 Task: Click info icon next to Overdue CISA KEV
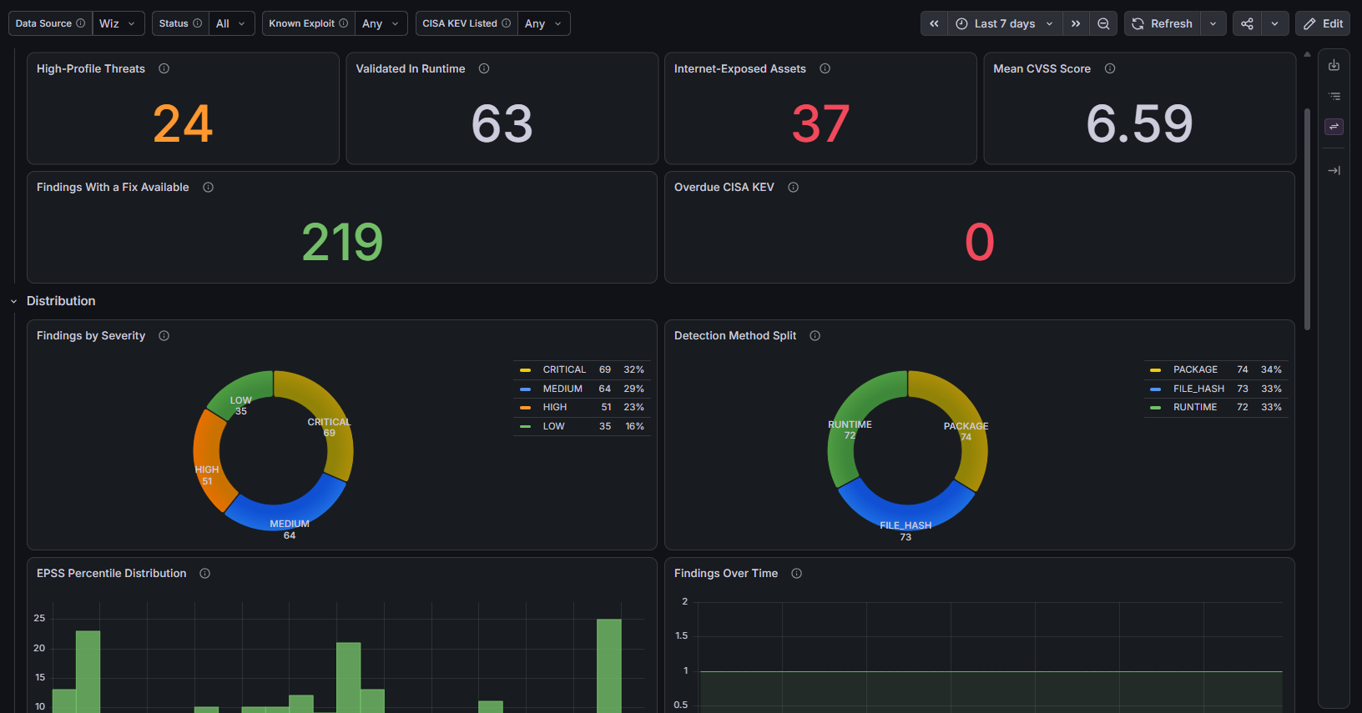(x=793, y=187)
